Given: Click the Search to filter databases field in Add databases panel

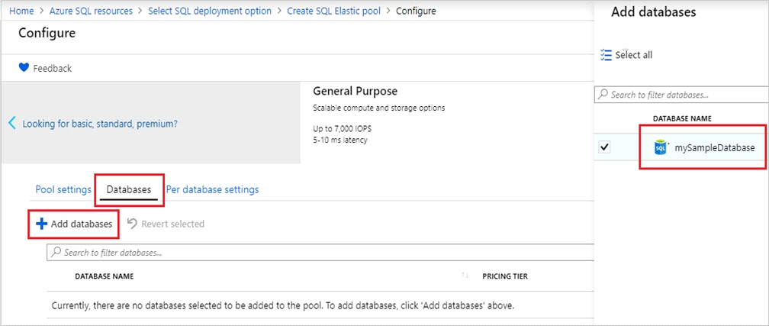Looking at the screenshot, I should pos(681,95).
